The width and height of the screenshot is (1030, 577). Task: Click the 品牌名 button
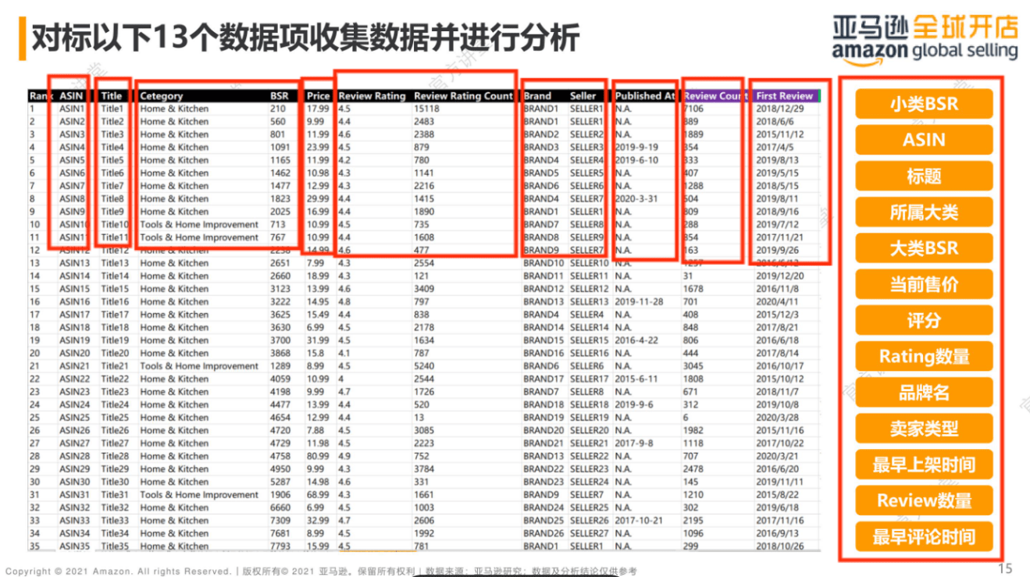[x=924, y=392]
